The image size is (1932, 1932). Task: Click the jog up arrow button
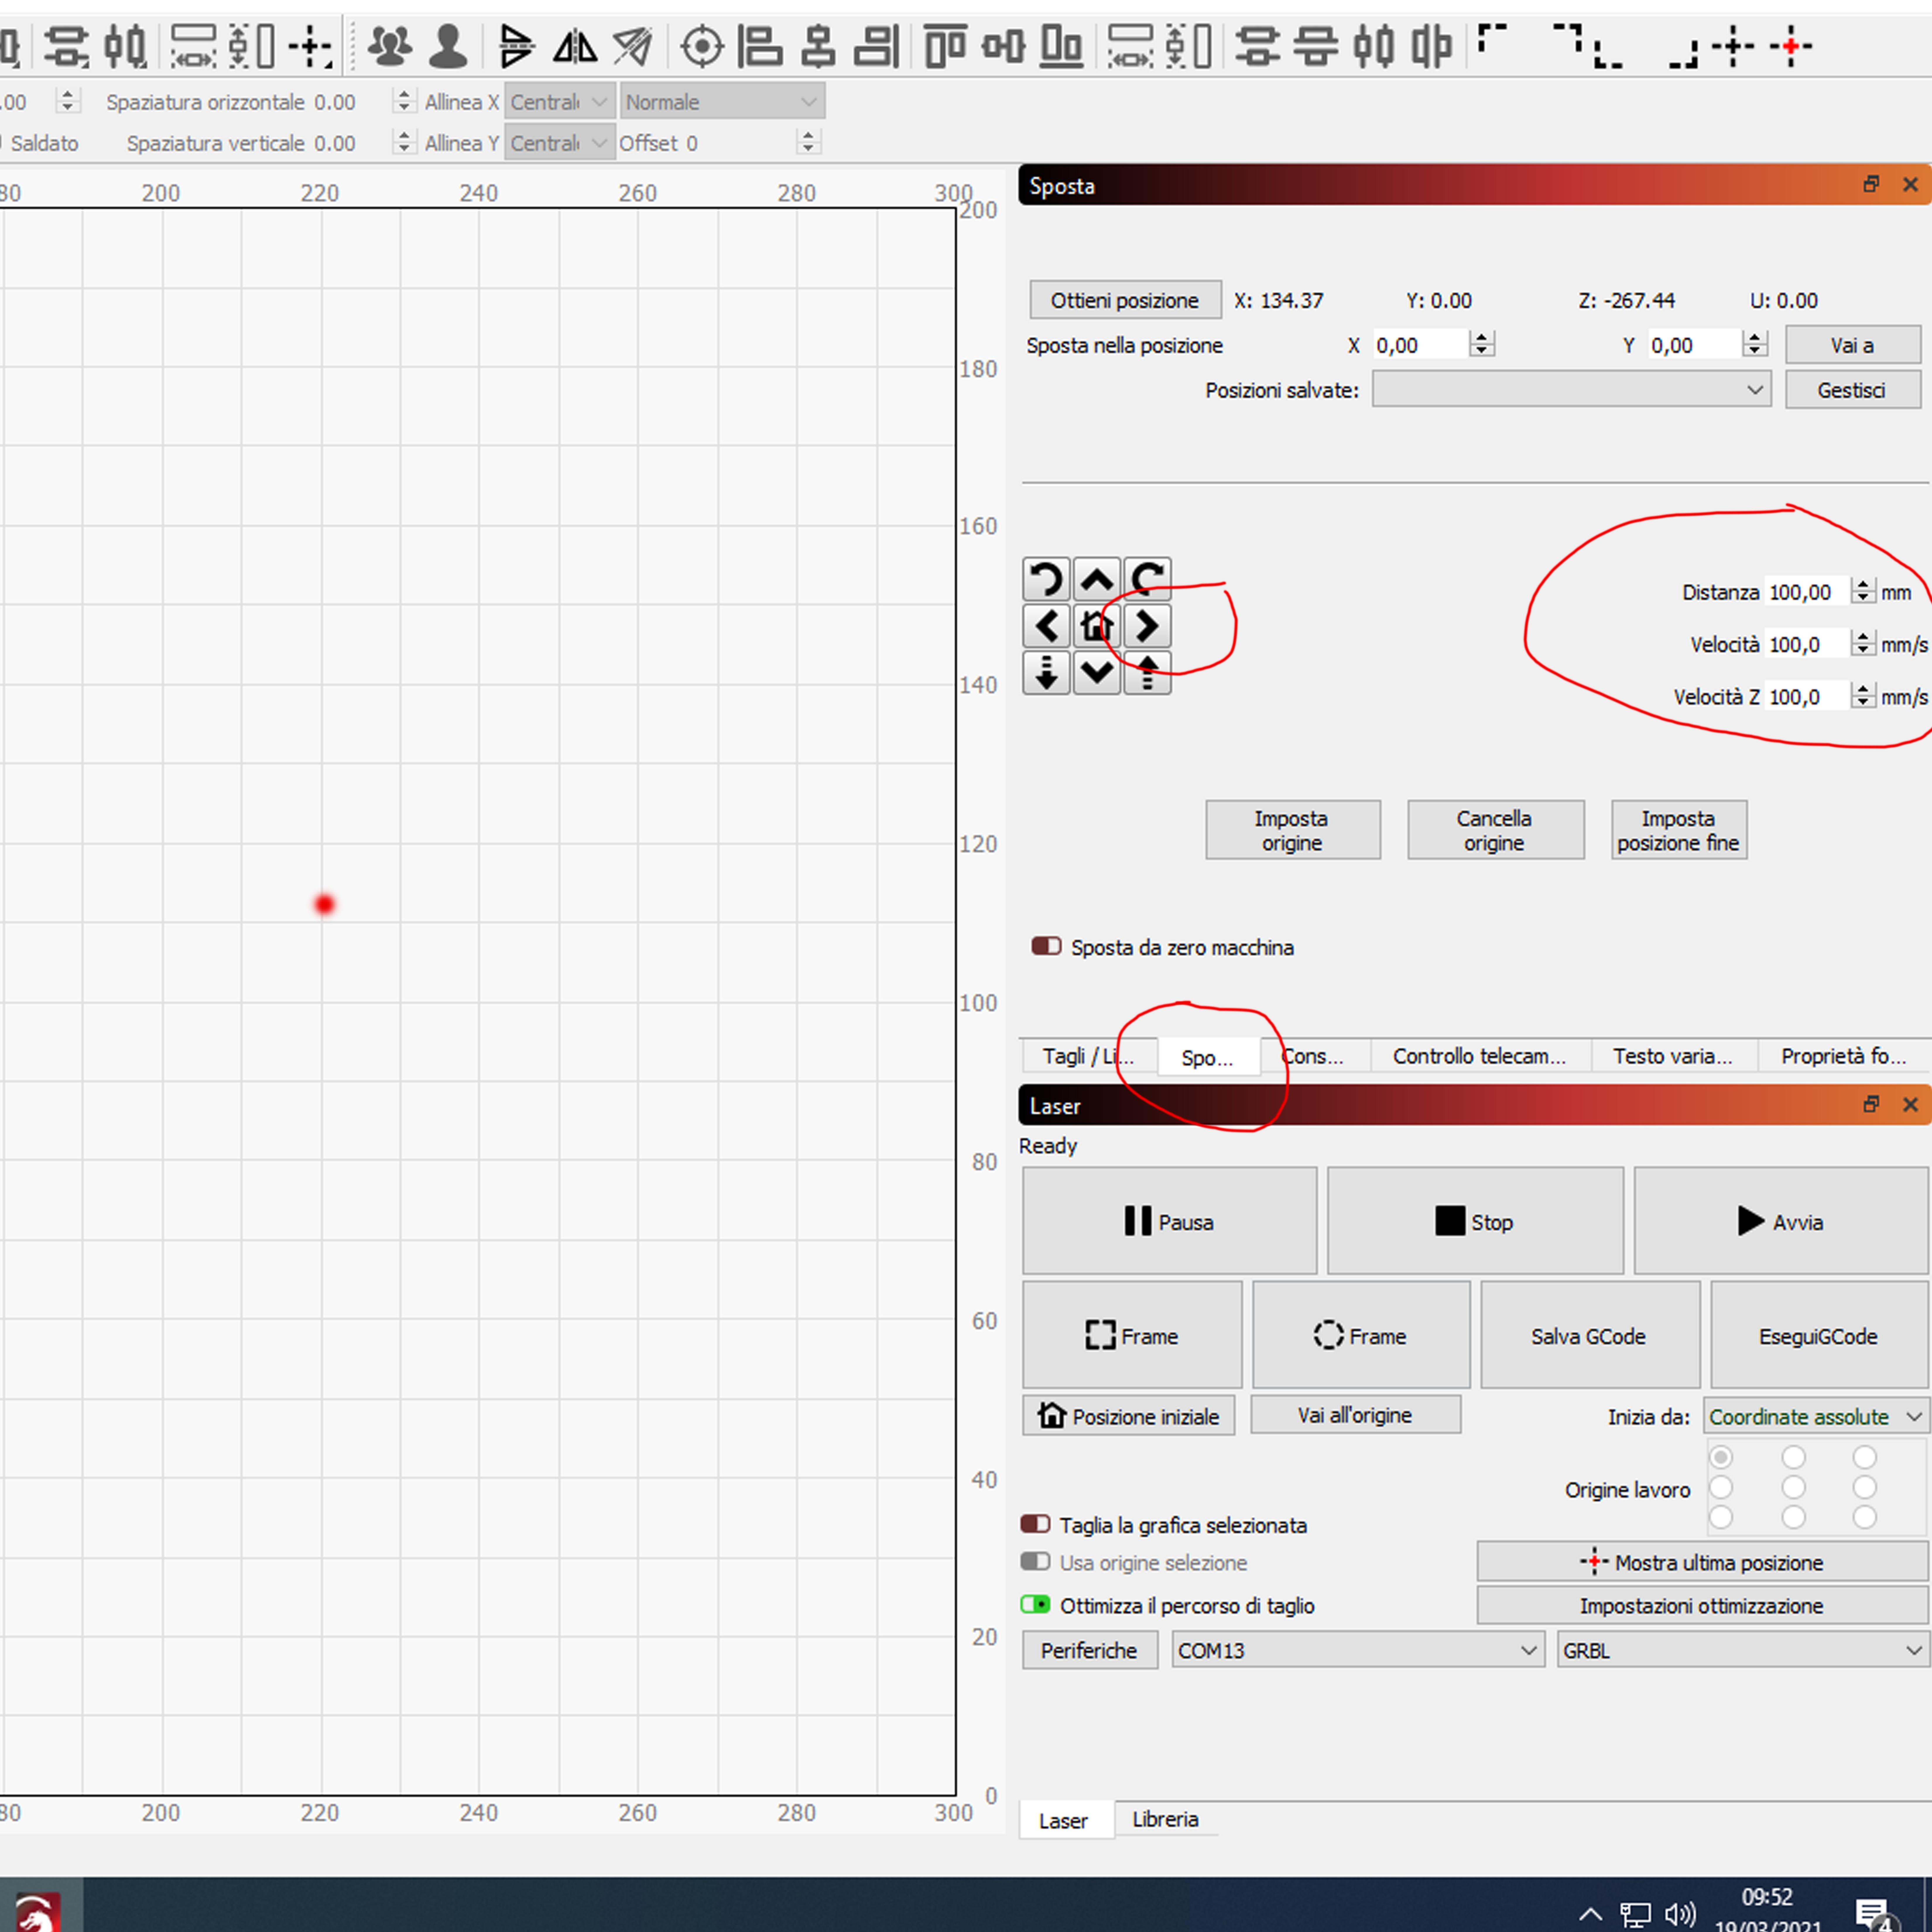1097,579
